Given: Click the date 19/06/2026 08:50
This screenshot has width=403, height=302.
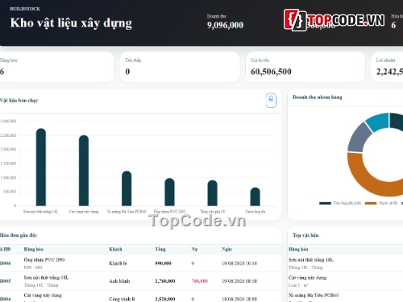Looking at the screenshot, I should (x=239, y=281).
